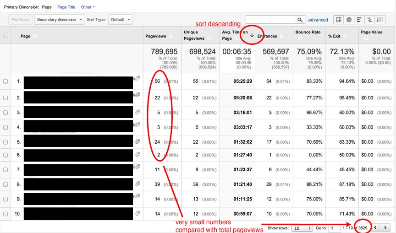Click the advanced filter link
This screenshot has width=396, height=233.
click(318, 20)
